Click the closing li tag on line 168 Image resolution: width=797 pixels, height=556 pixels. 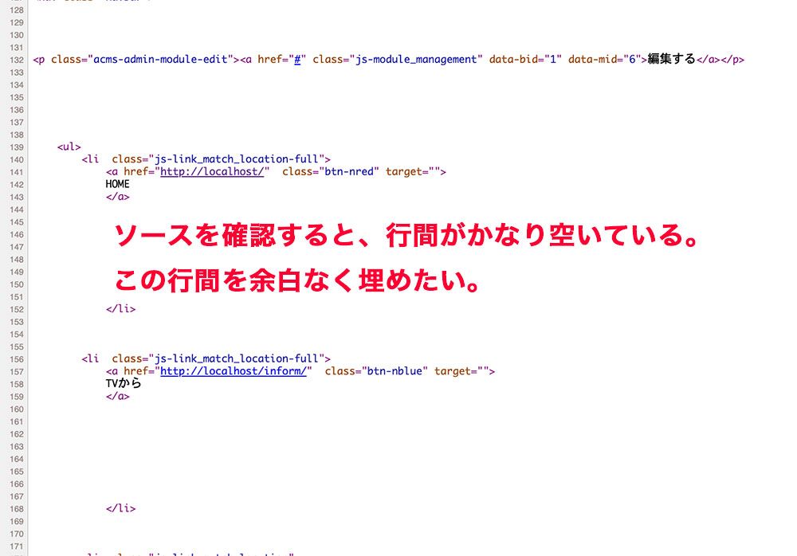coord(120,508)
